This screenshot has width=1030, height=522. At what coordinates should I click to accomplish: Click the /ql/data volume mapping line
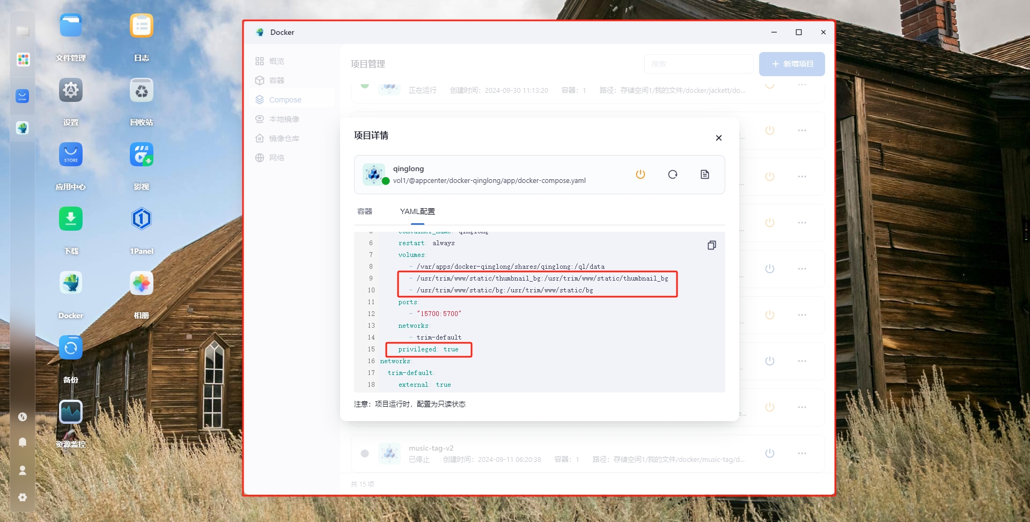(x=511, y=267)
